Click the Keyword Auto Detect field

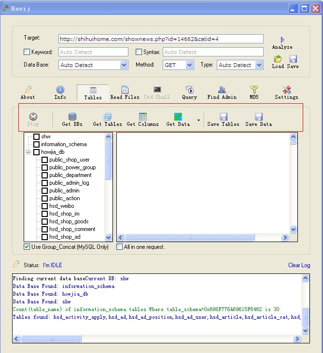click(x=93, y=52)
